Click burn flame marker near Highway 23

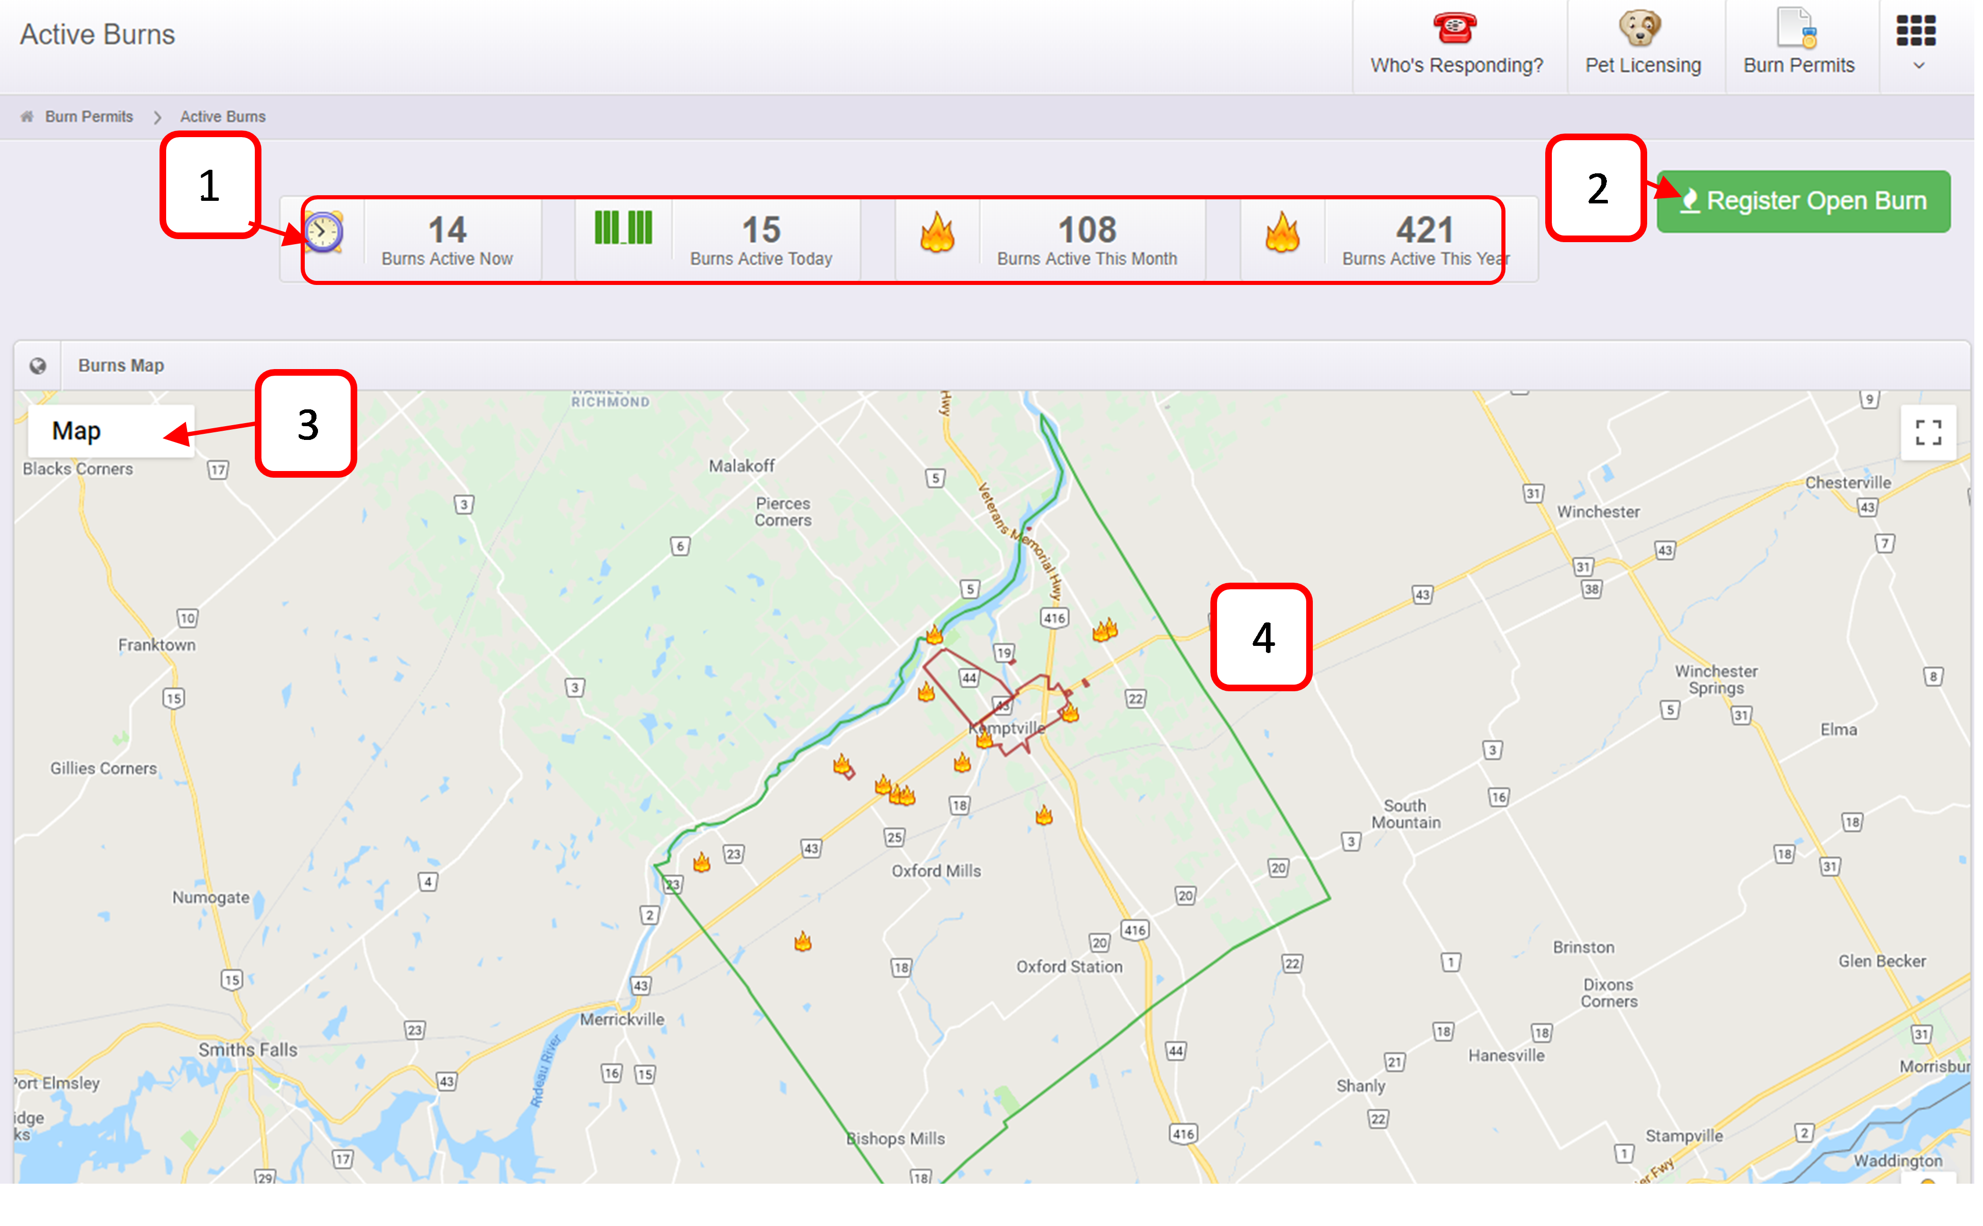pyautogui.click(x=702, y=863)
